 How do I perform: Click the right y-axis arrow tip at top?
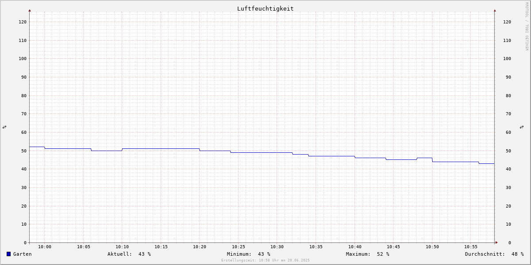coord(495,10)
